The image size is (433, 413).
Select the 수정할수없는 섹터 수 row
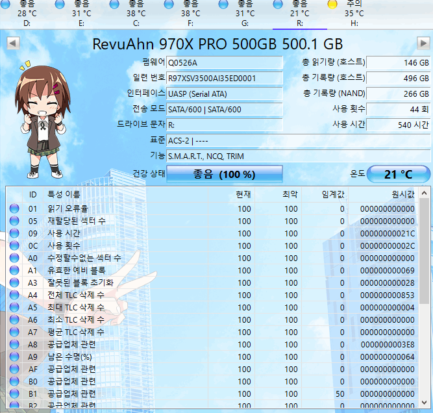coord(212,258)
